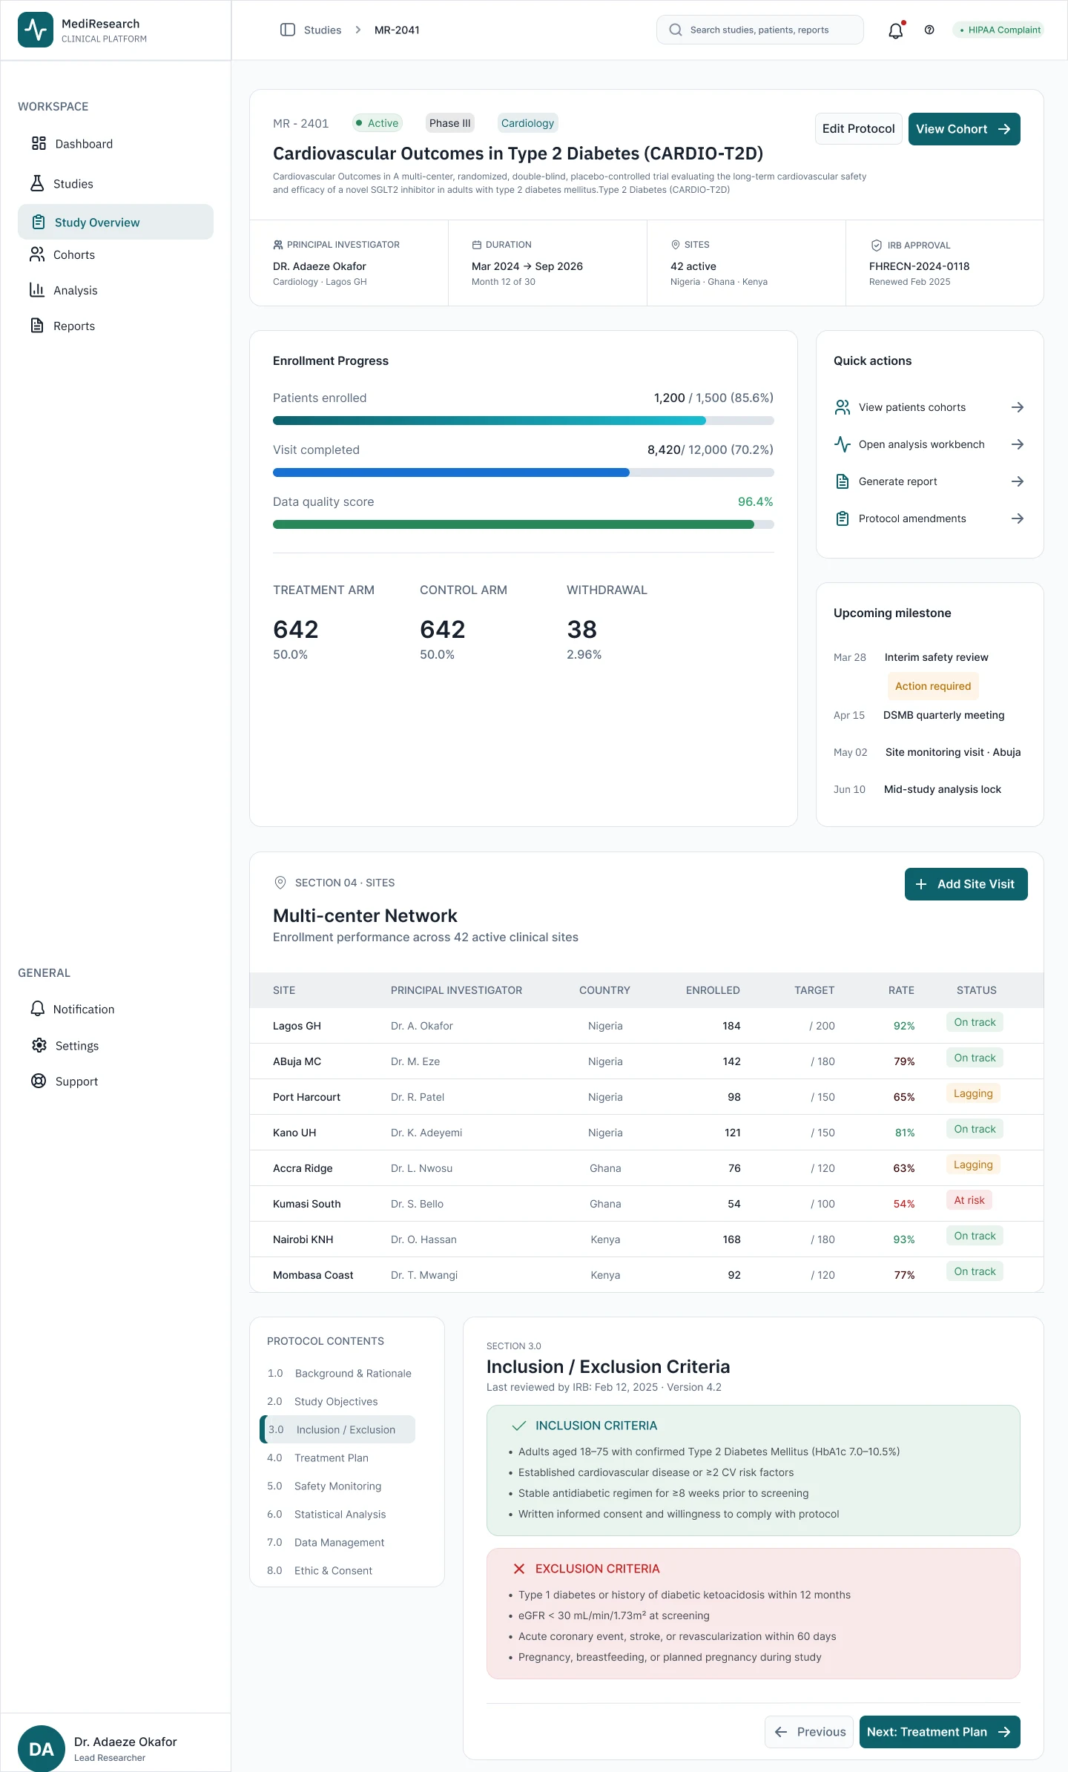The width and height of the screenshot is (1068, 1772).
Task: Click the Add Site Visit plus icon
Action: (921, 884)
